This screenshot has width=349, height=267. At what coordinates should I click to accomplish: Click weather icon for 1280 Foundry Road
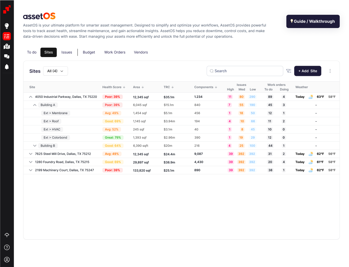(311, 162)
